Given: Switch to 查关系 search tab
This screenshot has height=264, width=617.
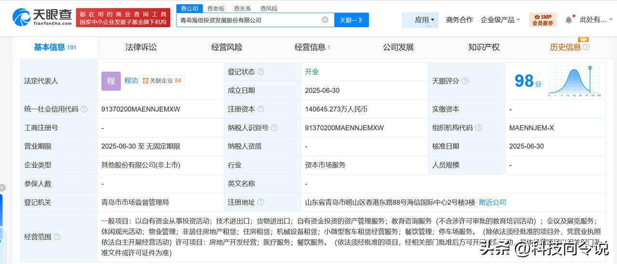Looking at the screenshot, I should (242, 8).
